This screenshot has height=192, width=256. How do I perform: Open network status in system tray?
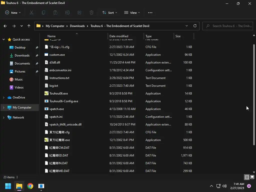(x=218, y=186)
